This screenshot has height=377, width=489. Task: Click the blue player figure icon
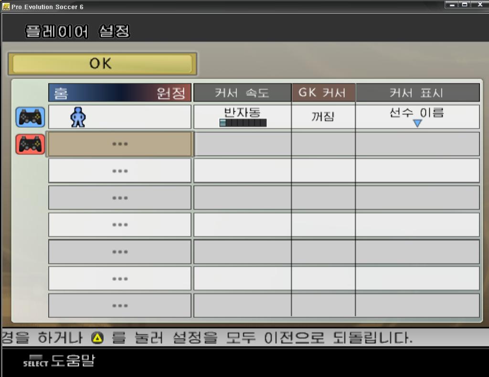point(78,117)
